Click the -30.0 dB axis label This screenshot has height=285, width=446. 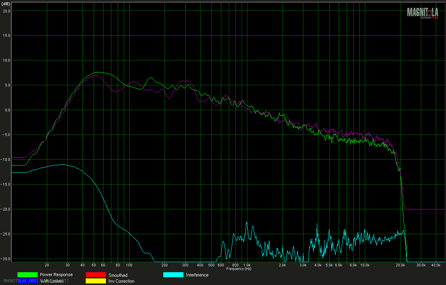pos(6,259)
